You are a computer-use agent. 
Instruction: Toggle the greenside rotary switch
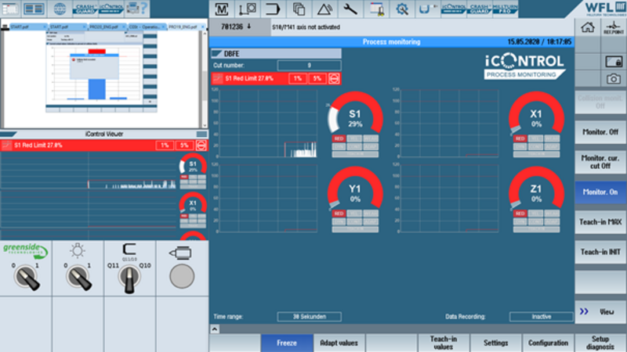26,277
